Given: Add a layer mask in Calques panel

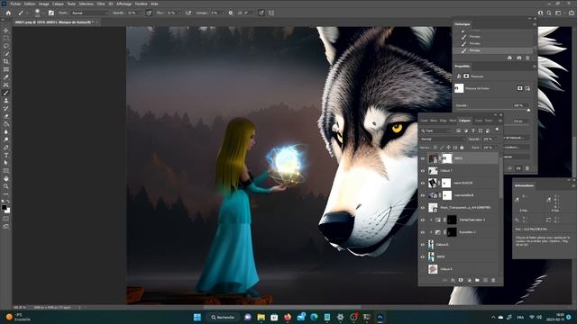Looking at the screenshot, I should click(x=461, y=280).
